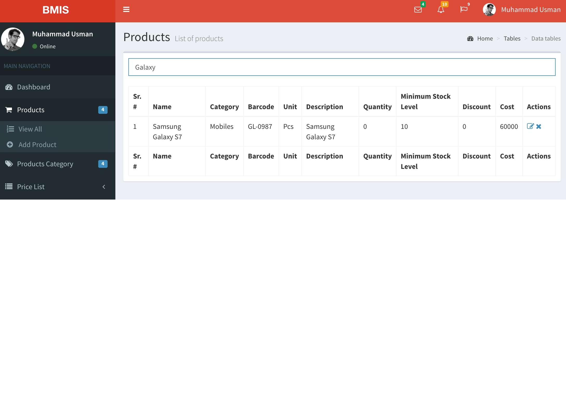This screenshot has width=566, height=410.
Task: Click the Dashboard speedometer icon in sidebar
Action: coord(9,87)
